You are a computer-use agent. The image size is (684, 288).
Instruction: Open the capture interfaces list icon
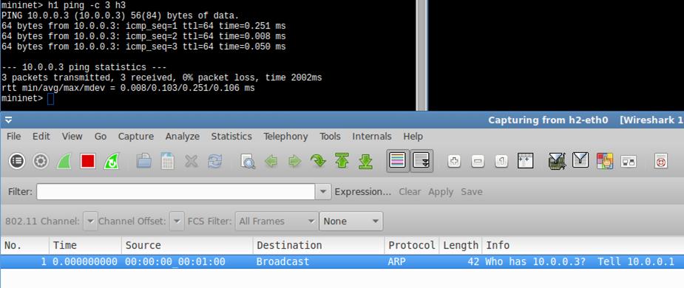pos(16,161)
